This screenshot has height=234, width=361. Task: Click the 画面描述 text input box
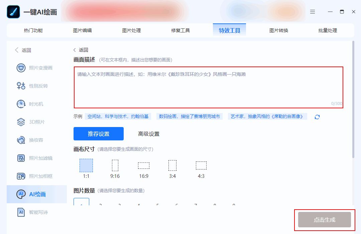208,87
